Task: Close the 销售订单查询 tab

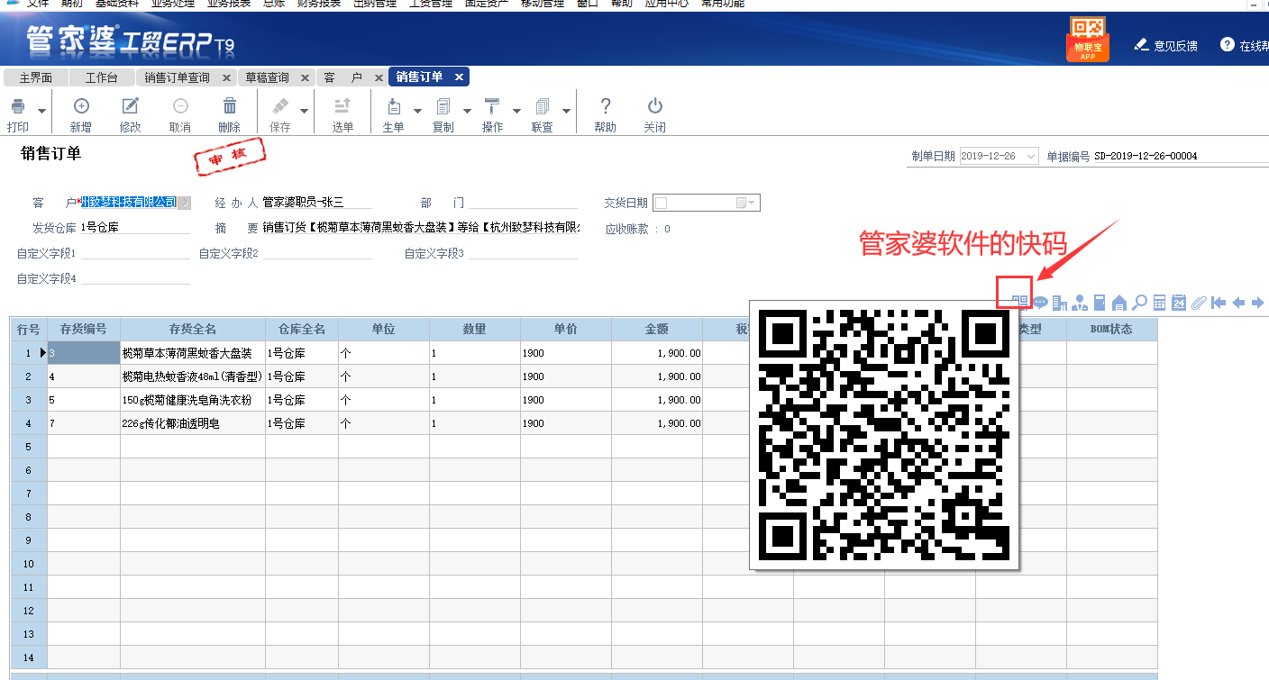Action: click(226, 77)
